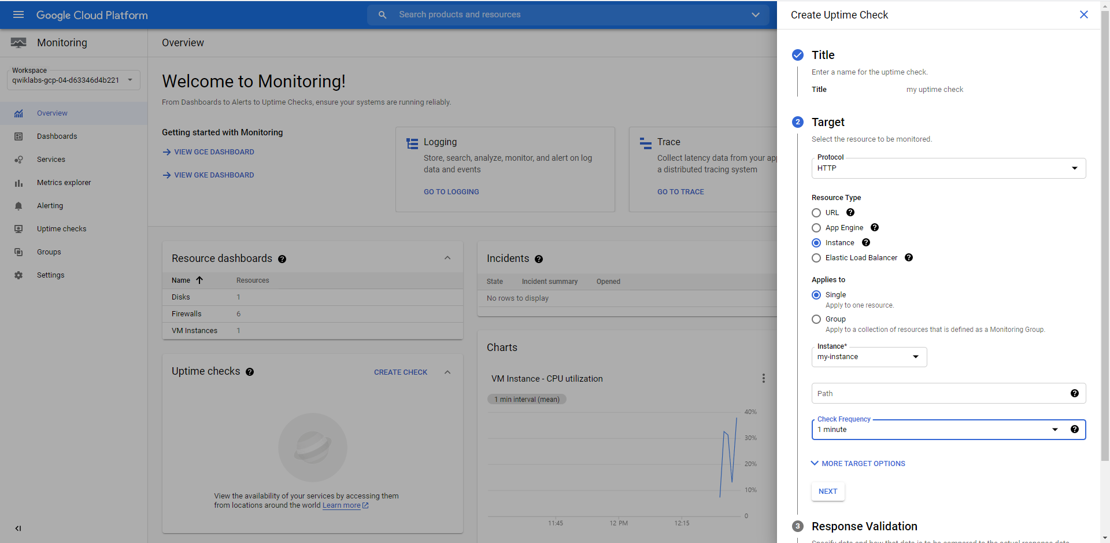Close the Create Uptime Check panel

tap(1084, 14)
